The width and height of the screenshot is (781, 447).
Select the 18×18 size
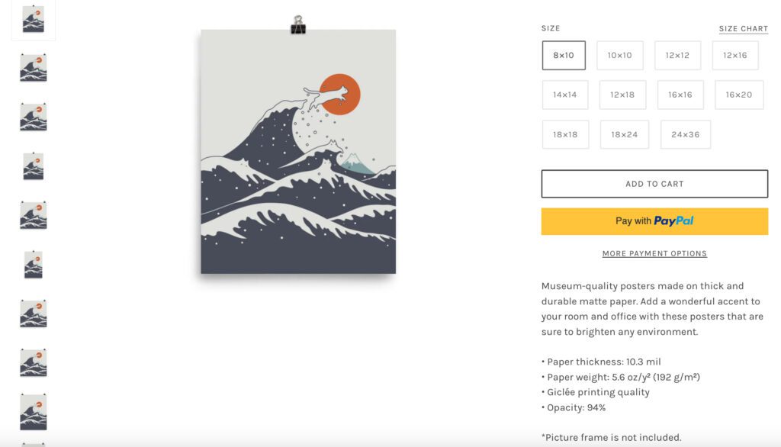tap(565, 134)
